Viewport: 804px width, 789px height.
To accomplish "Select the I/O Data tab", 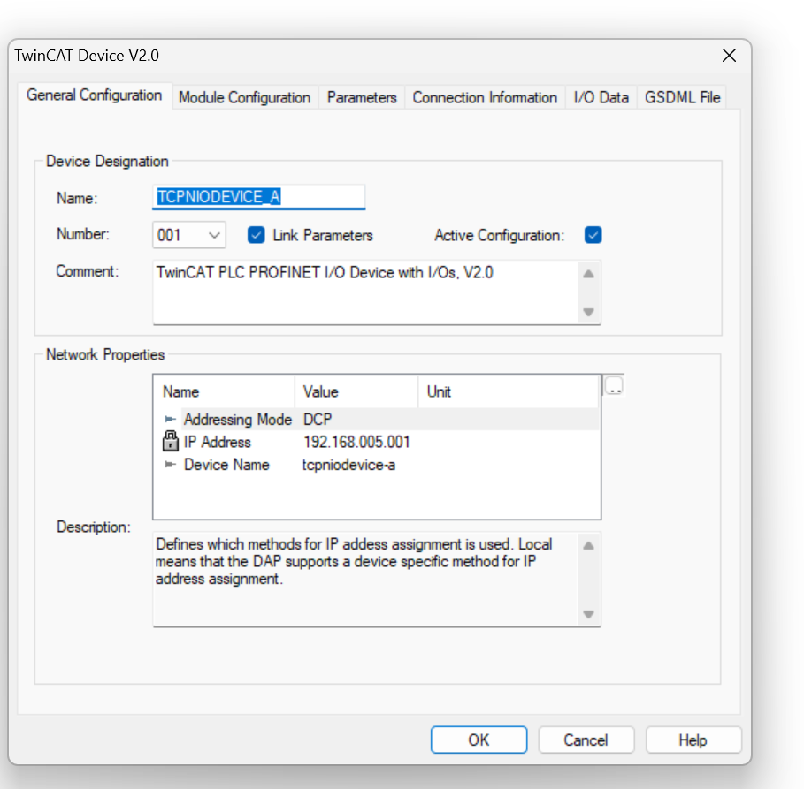I will (601, 97).
